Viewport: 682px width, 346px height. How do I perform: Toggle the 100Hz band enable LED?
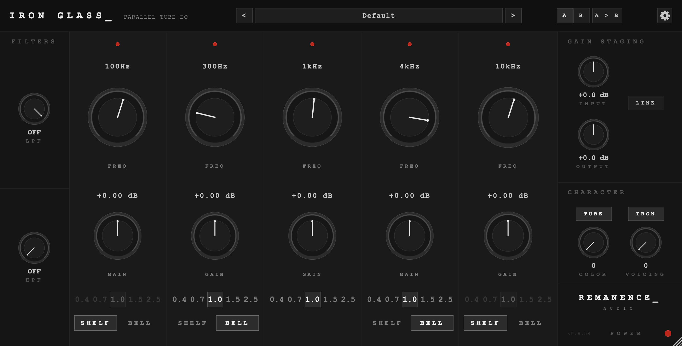[118, 44]
